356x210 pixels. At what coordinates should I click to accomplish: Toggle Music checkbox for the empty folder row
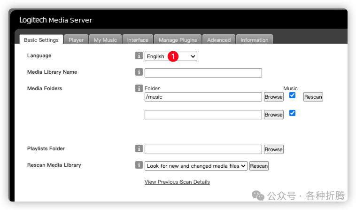292,113
